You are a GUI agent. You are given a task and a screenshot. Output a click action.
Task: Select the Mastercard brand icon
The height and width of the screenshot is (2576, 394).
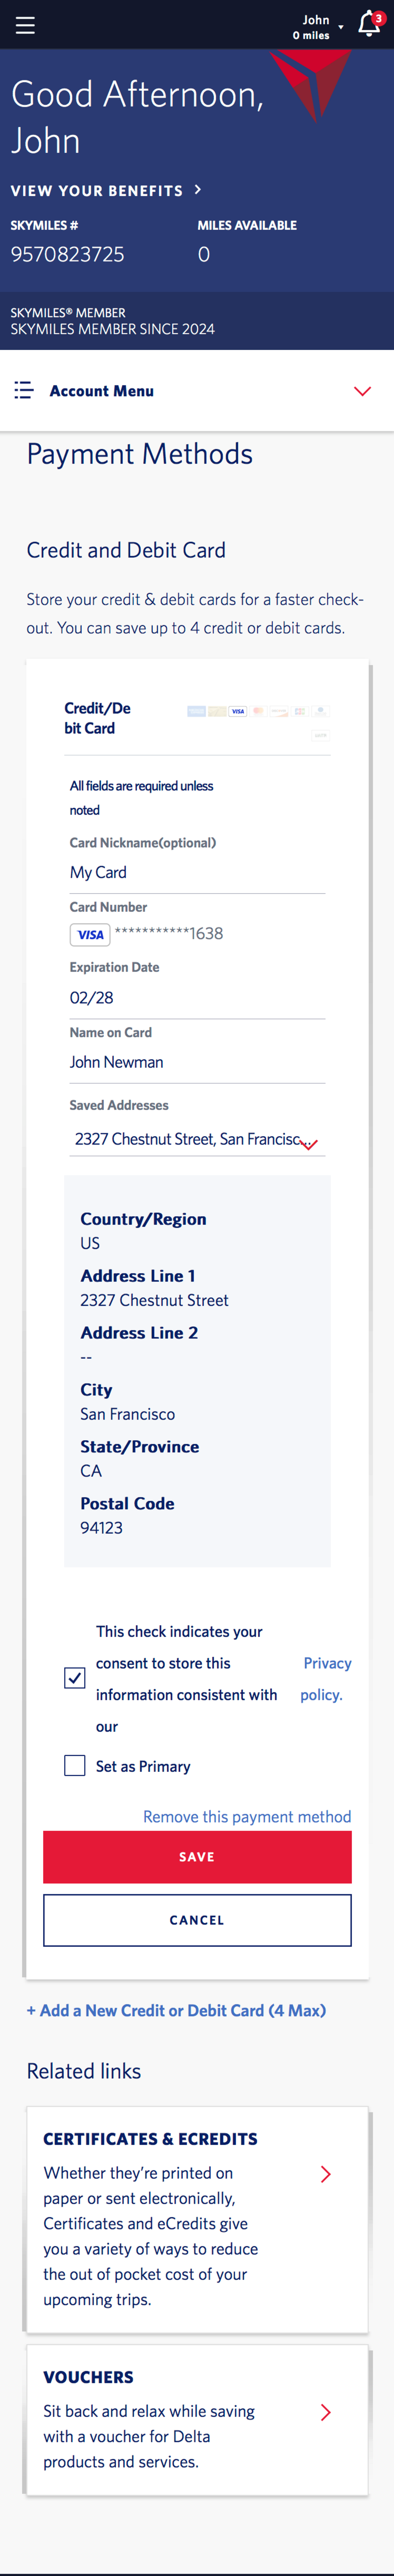point(259,710)
